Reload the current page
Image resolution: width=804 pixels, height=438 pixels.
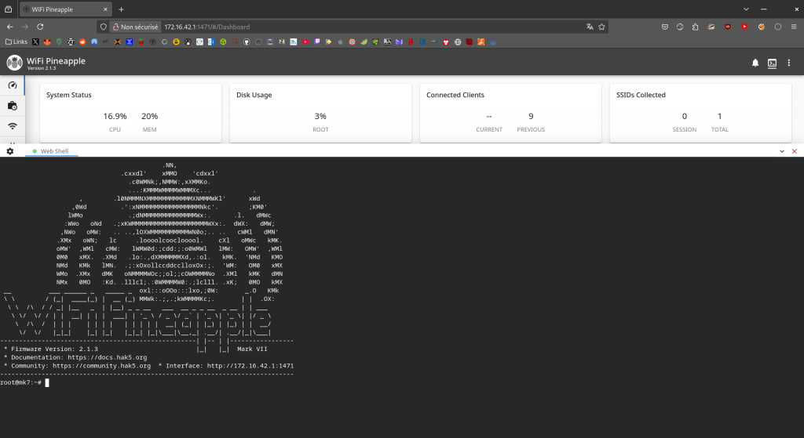[x=40, y=27]
